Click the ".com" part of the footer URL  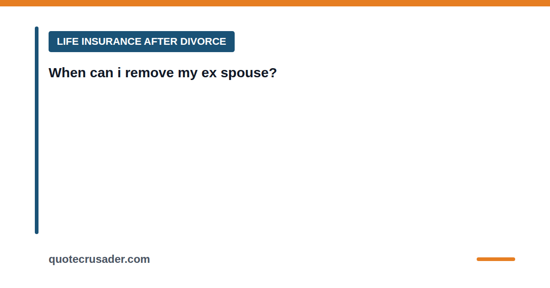[x=138, y=259]
